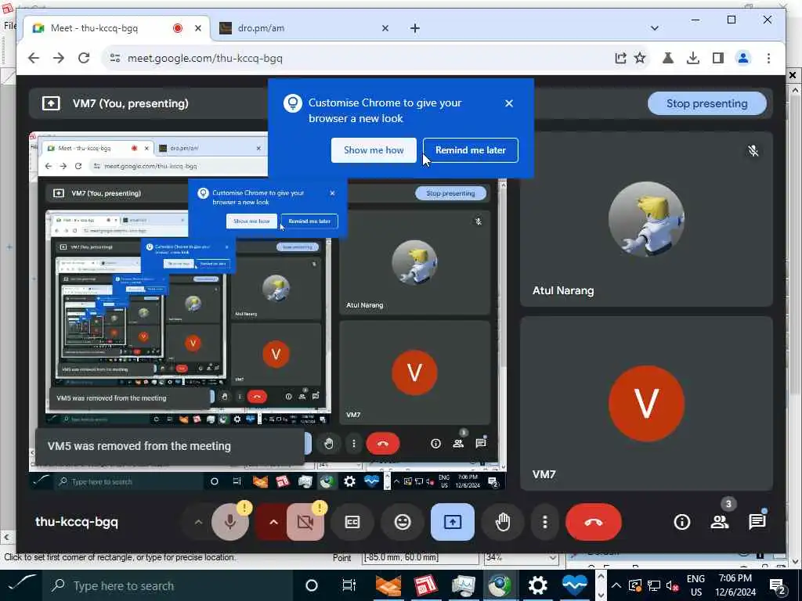802x601 pixels.
Task: Open Chrome three-dot menu
Action: coord(768,58)
